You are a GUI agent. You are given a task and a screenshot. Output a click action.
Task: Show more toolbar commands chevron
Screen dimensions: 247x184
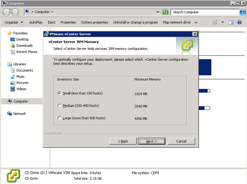click(196, 22)
